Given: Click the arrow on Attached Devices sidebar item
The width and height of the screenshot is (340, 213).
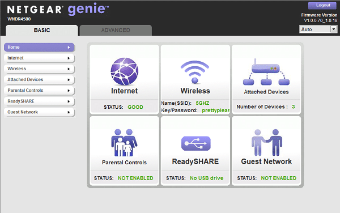Looking at the screenshot, I should [69, 80].
